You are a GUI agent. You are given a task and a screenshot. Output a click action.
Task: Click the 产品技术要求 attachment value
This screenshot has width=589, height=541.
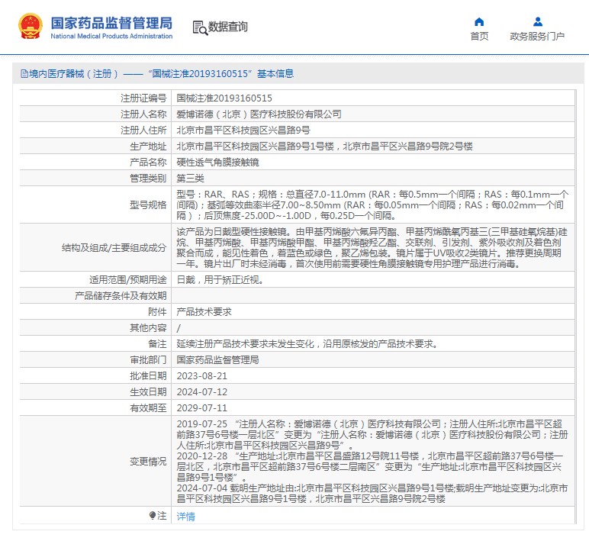coord(204,312)
